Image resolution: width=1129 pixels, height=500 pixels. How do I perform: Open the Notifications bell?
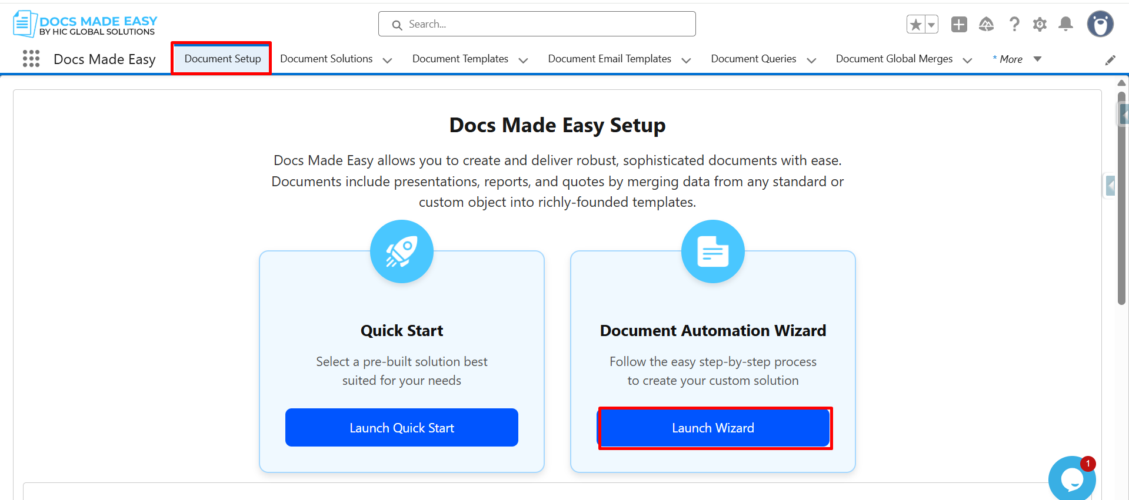[x=1065, y=24]
